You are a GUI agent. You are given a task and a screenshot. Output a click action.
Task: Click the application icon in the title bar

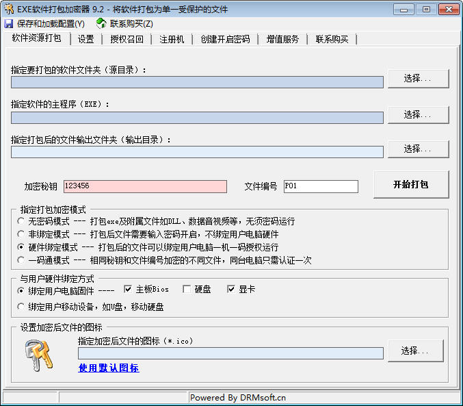click(9, 9)
